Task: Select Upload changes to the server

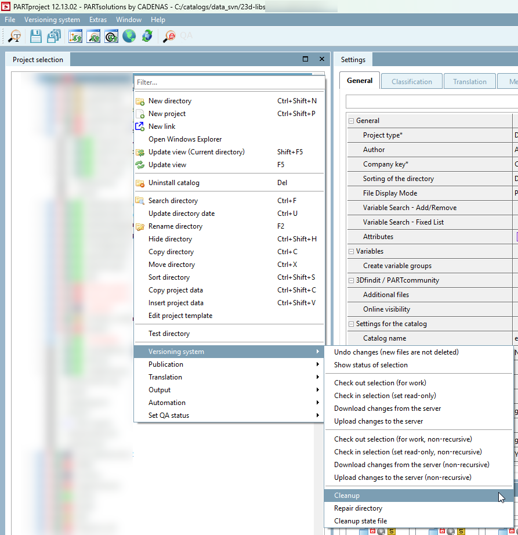Action: click(x=419, y=421)
